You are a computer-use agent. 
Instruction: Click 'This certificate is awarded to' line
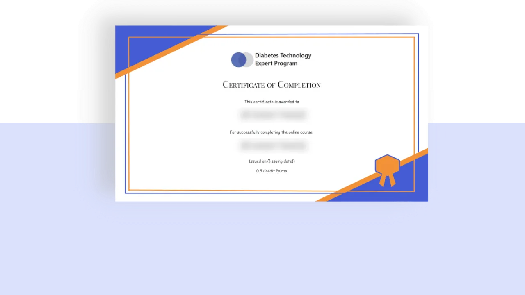(272, 102)
